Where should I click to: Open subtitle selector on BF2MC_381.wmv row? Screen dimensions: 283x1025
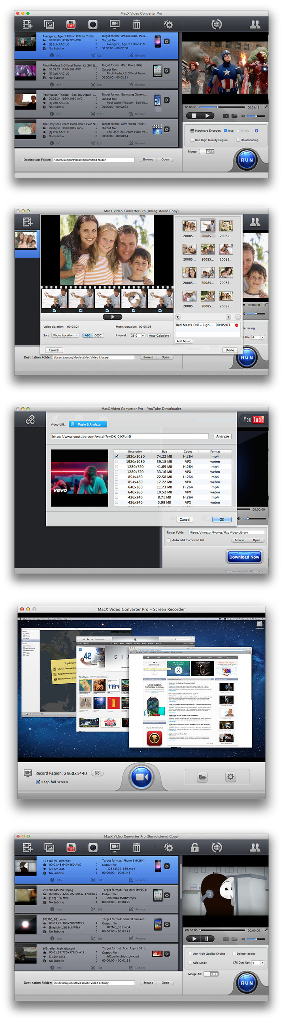coord(96,932)
